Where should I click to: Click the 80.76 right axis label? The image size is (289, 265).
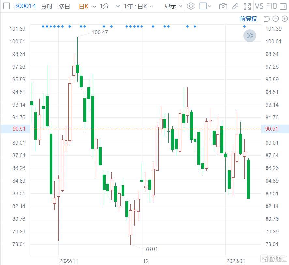point(272,219)
